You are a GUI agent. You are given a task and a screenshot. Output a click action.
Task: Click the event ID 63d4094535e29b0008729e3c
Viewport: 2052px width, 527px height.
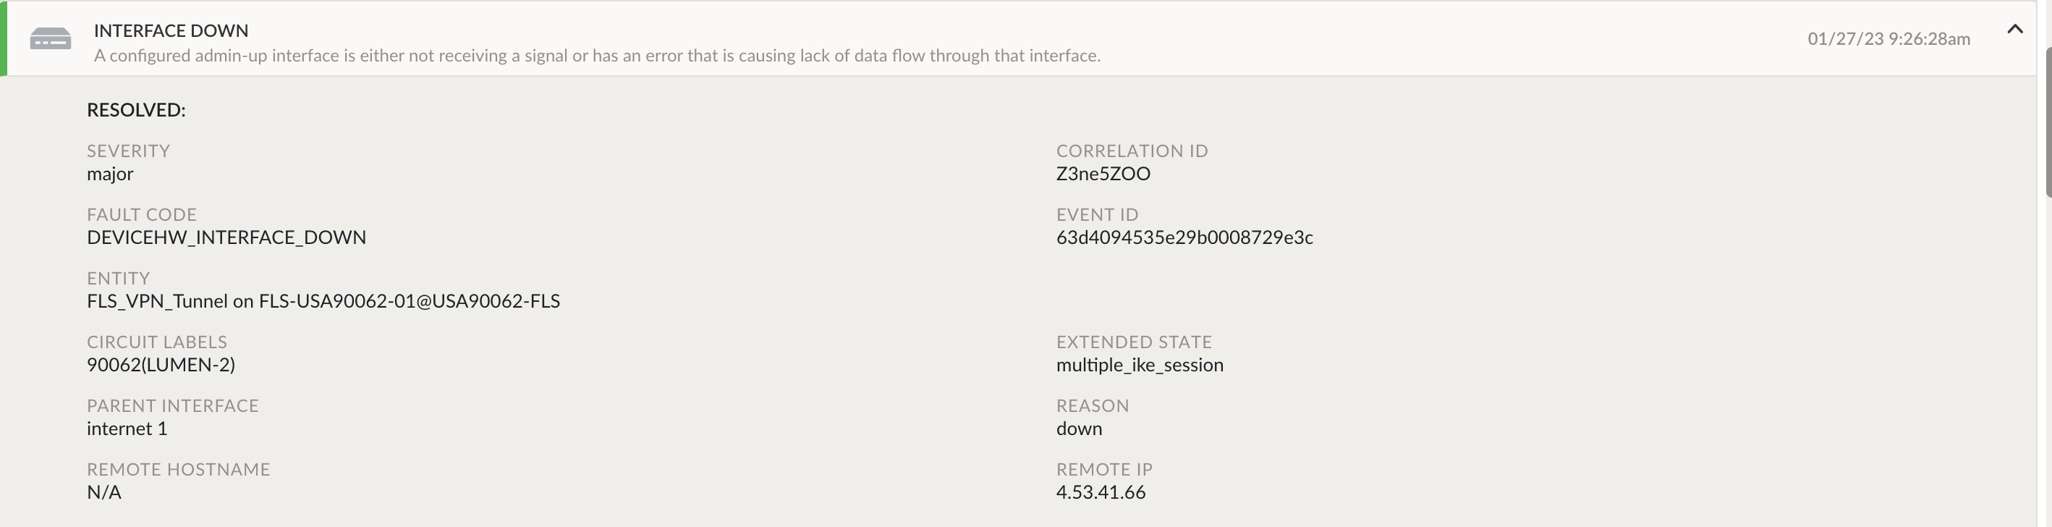1184,237
